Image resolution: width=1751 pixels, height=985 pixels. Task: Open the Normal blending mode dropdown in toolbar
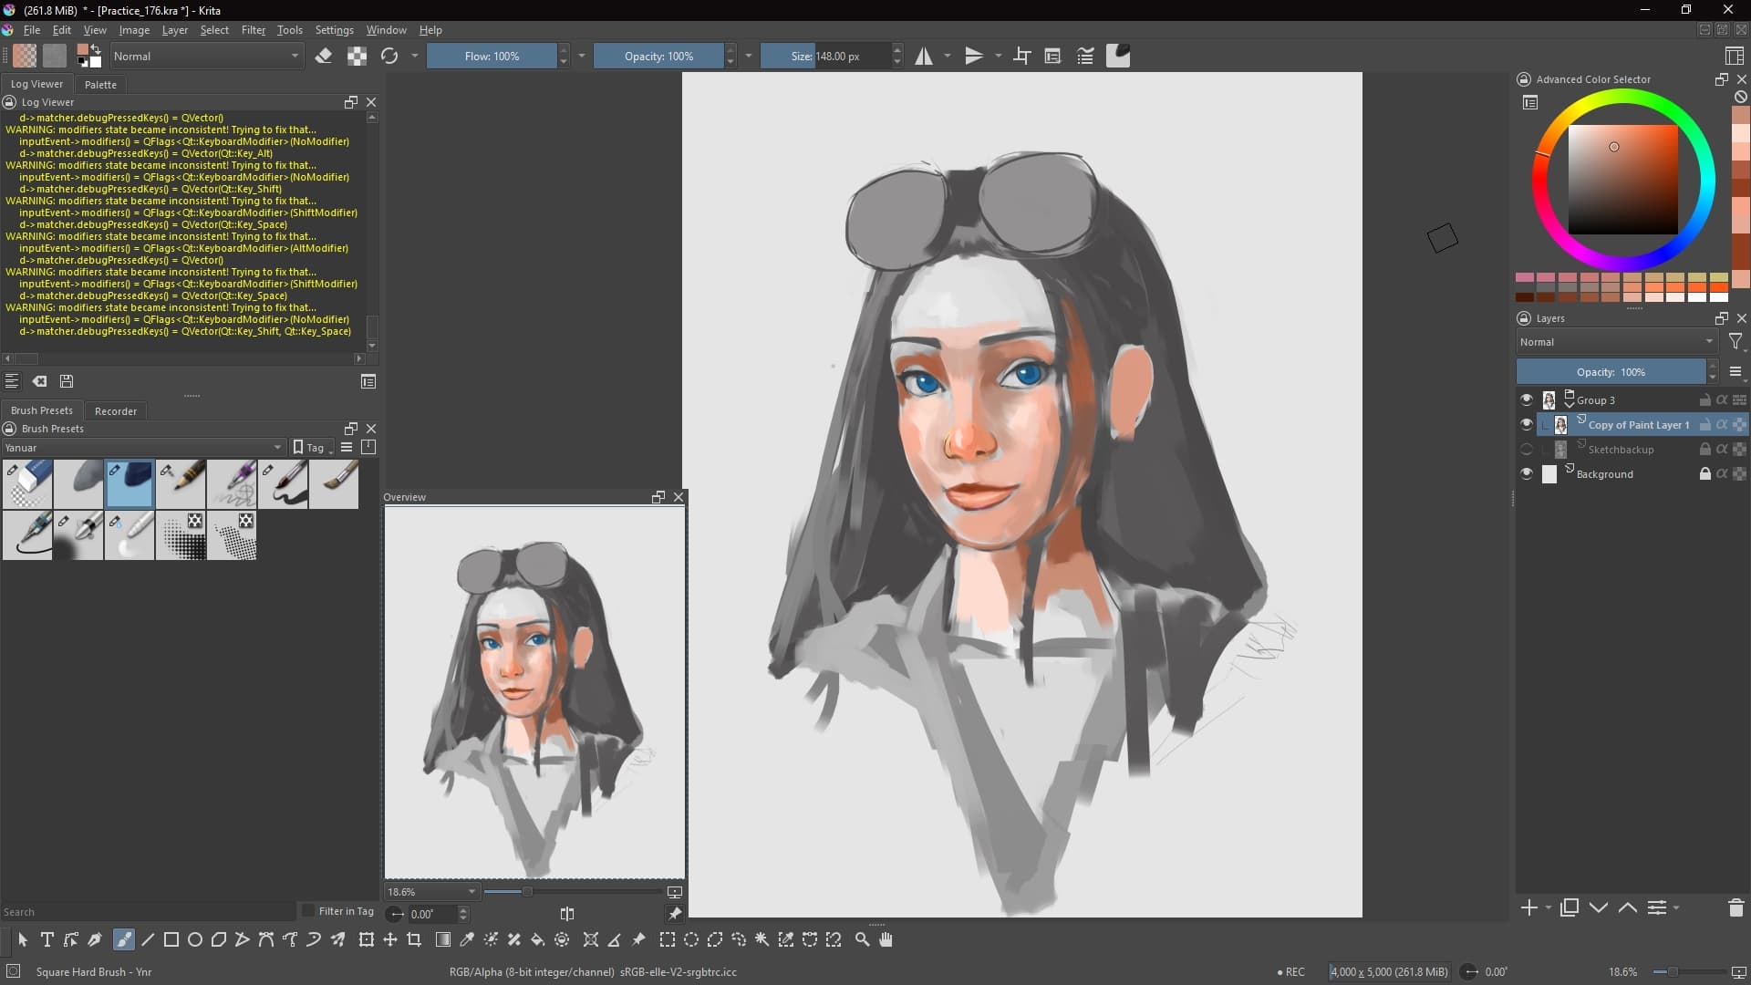[x=206, y=57]
